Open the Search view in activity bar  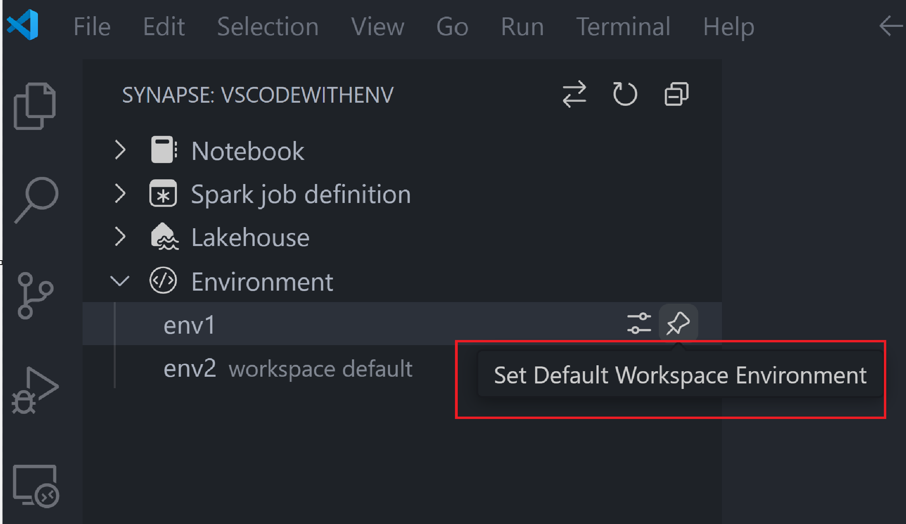coord(36,200)
